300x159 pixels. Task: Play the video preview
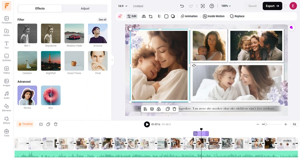point(147,124)
